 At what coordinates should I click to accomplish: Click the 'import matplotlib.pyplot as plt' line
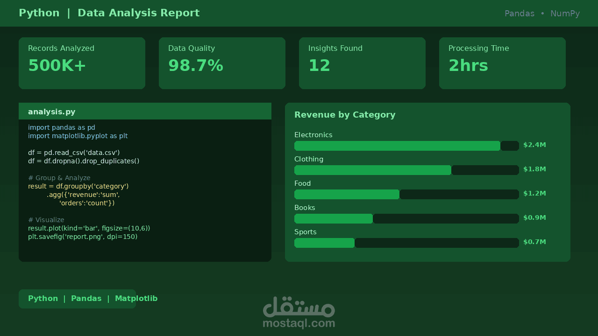pyautogui.click(x=78, y=136)
